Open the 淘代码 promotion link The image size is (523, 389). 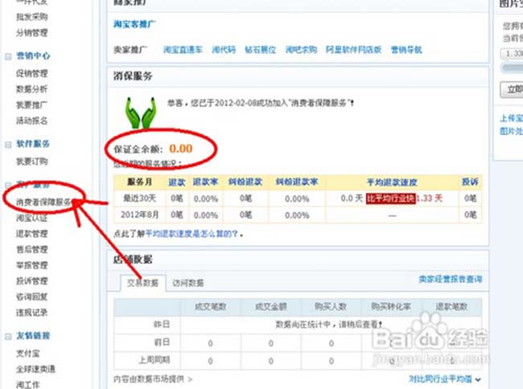click(x=224, y=50)
